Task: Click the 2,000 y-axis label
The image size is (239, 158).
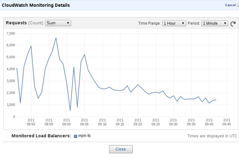Action: pyautogui.click(x=11, y=93)
